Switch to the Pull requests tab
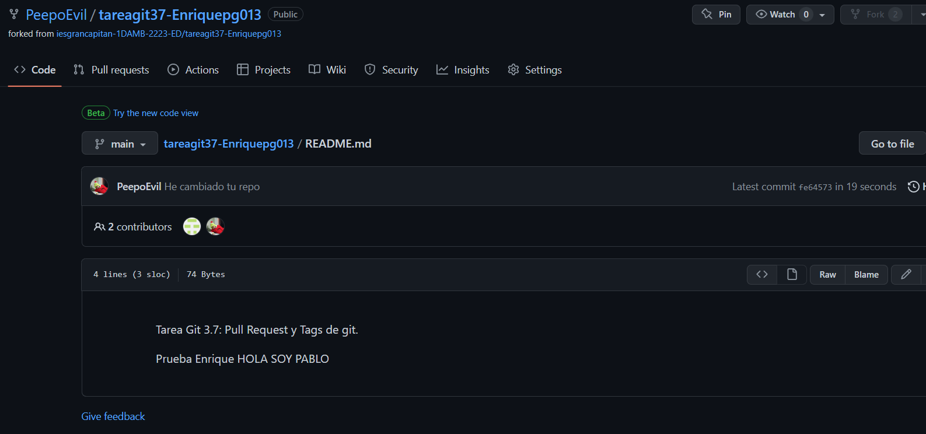 111,69
